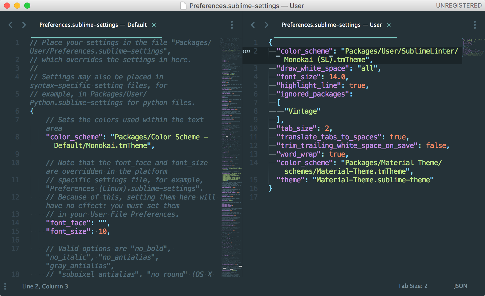Close the User preferences tab
Image resolution: width=485 pixels, height=296 pixels.
coord(389,25)
